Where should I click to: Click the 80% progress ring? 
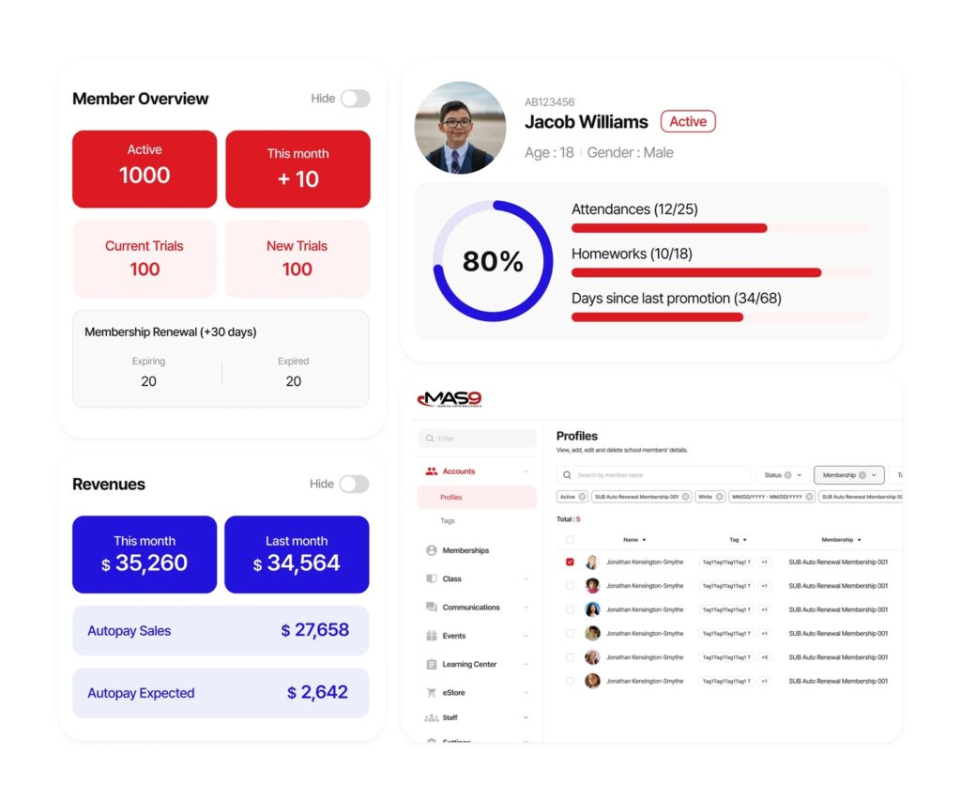coord(492,261)
